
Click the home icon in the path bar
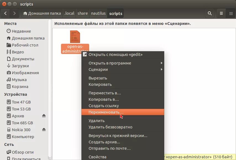click(25, 13)
